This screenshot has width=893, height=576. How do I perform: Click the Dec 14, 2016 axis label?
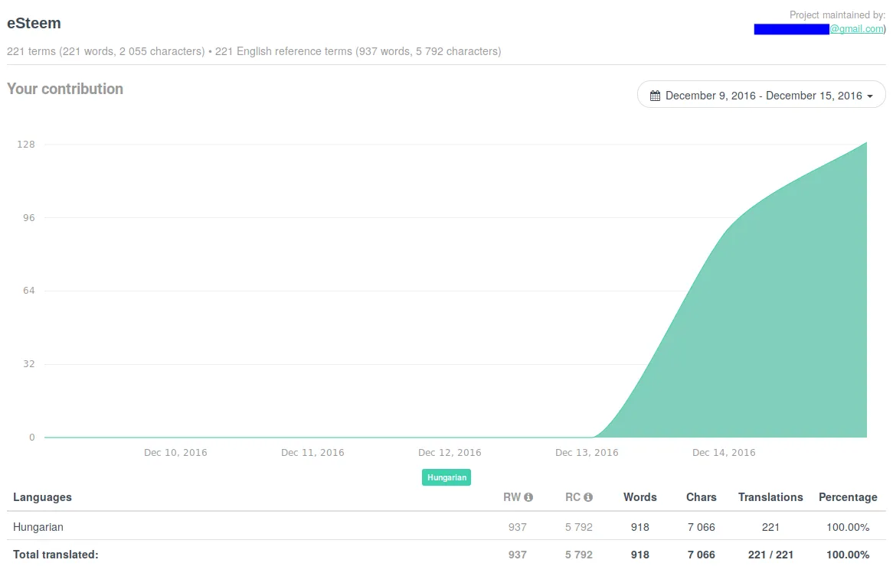pyautogui.click(x=724, y=453)
